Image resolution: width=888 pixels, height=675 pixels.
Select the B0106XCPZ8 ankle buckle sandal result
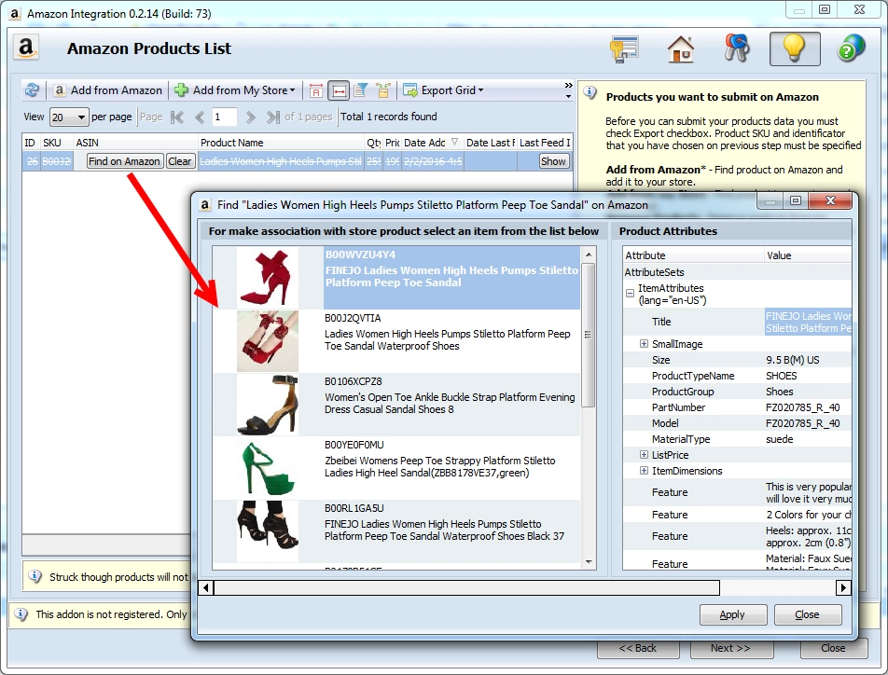coord(396,405)
